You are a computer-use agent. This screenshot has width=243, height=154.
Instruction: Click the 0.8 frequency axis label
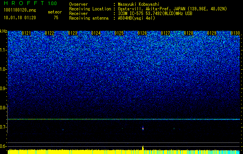(x=3, y=108)
